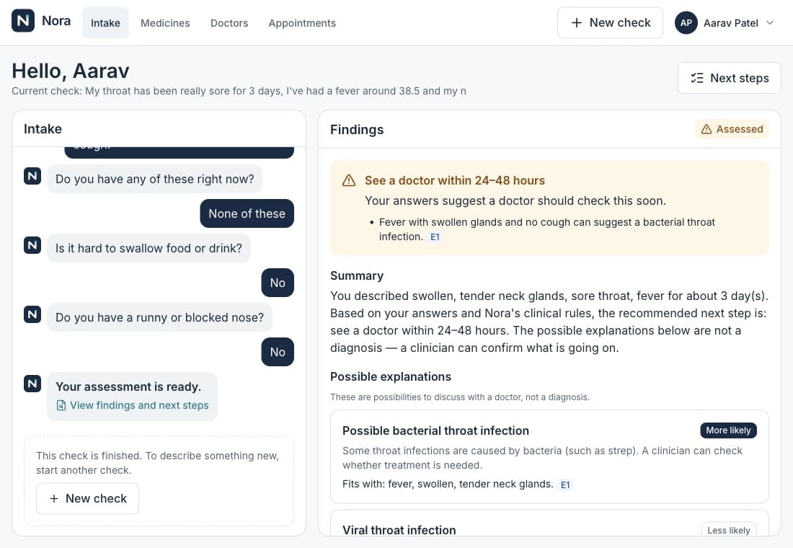Select the Possible bacterial throat infection card title
Image resolution: width=793 pixels, height=548 pixels.
point(435,430)
